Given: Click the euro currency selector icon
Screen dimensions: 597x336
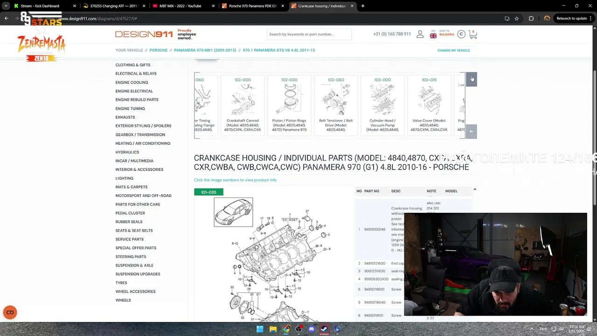Looking at the screenshot, I should pos(461,34).
